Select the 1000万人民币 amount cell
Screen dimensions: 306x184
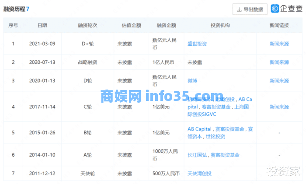[165, 155]
